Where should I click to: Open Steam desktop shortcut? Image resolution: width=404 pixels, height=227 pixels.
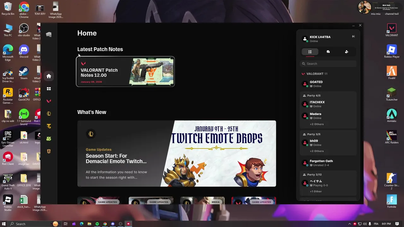(24, 73)
